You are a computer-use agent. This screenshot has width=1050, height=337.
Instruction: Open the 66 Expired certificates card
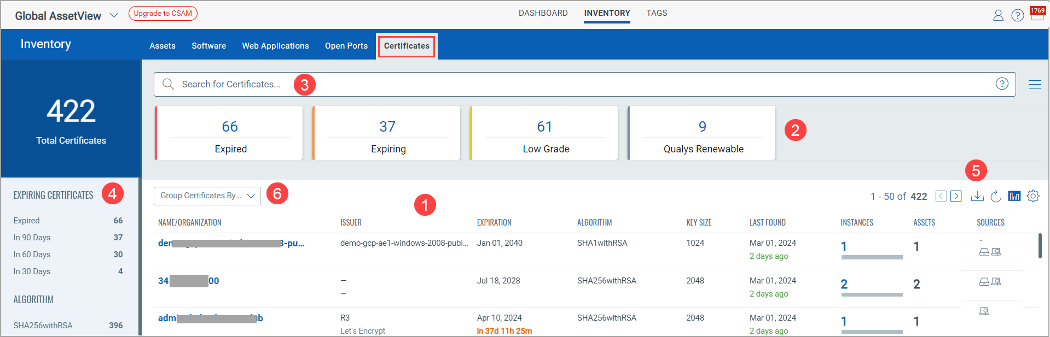[x=229, y=133]
